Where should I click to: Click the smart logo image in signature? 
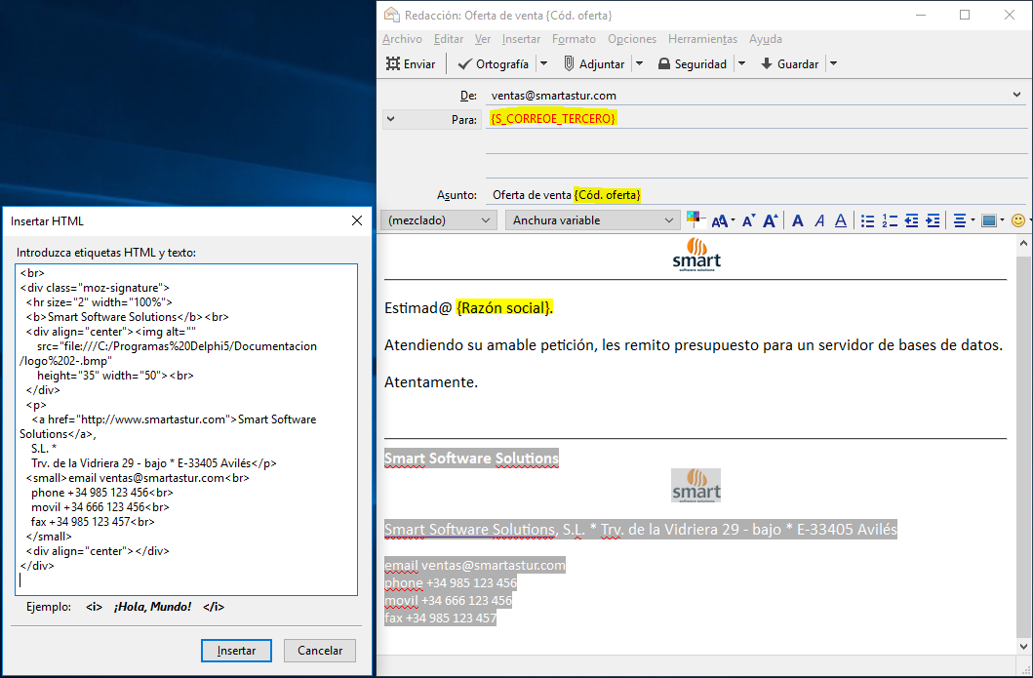click(695, 486)
